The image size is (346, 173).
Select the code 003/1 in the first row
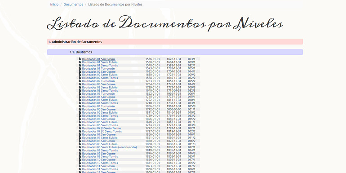coord(191,59)
